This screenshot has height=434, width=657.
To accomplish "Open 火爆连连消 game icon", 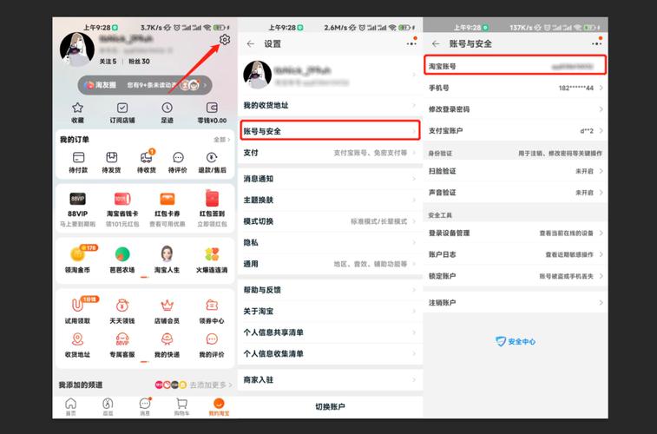I will click(212, 253).
